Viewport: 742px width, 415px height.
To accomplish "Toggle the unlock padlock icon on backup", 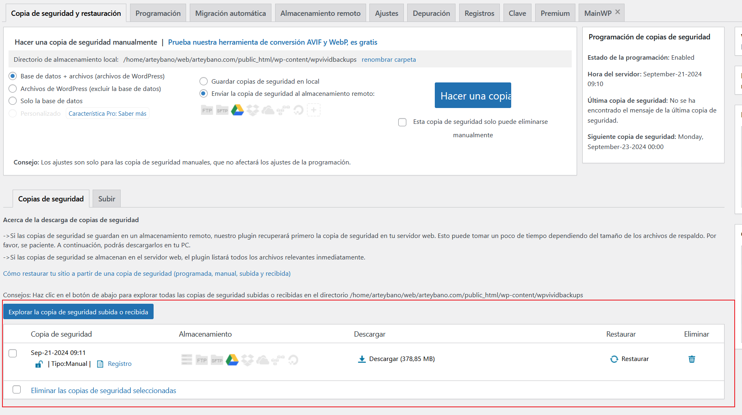I will click(39, 364).
